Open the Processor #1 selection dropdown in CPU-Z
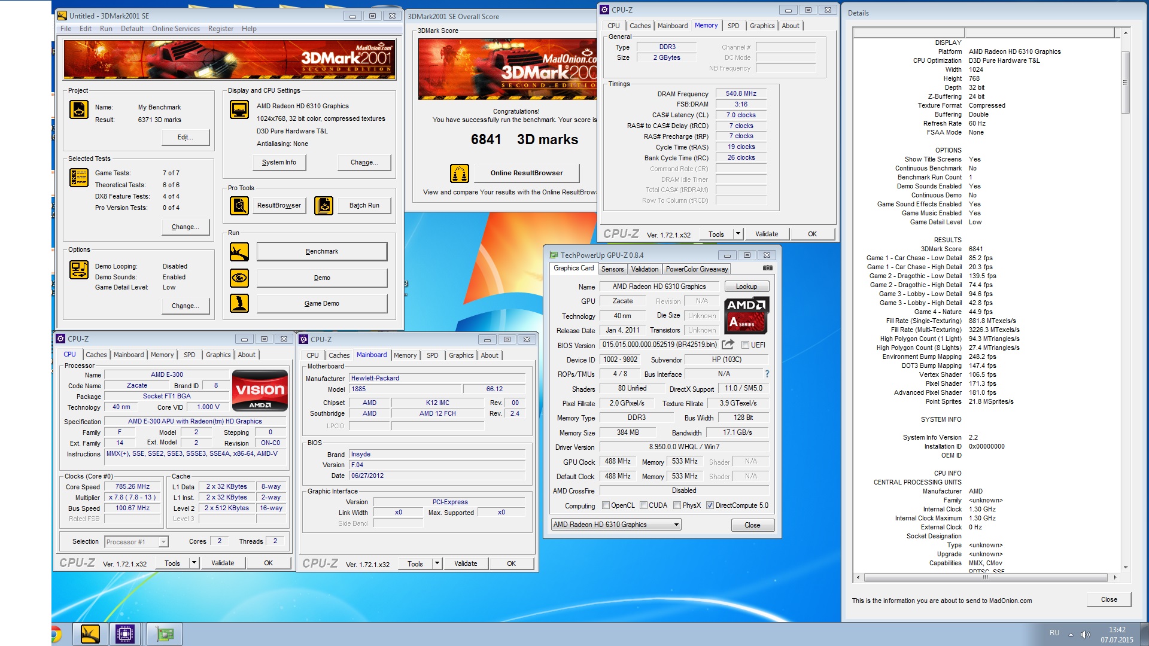The height and width of the screenshot is (646, 1149). pyautogui.click(x=136, y=542)
